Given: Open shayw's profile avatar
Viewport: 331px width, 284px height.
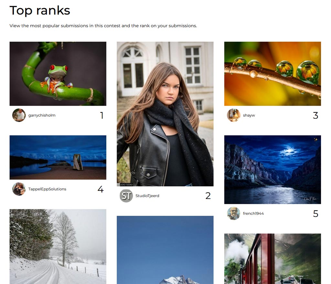Looking at the screenshot, I should tap(234, 115).
